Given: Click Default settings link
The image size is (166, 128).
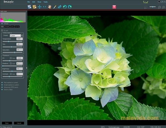Looking at the screenshot, I should pyautogui.click(x=6, y=24).
